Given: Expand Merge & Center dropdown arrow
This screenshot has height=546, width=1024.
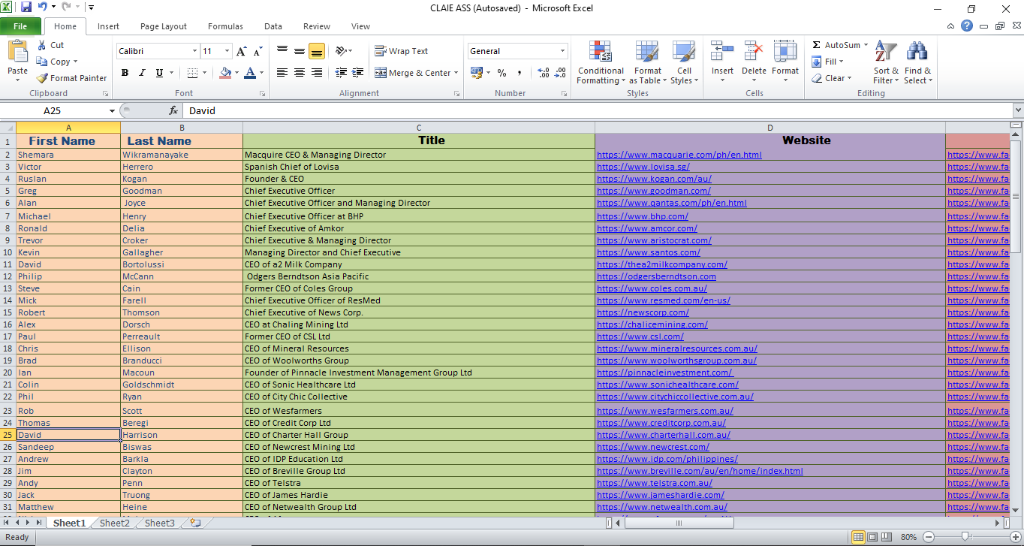Looking at the screenshot, I should click(456, 73).
